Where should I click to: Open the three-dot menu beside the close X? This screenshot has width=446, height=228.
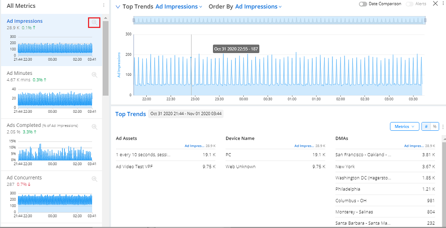(443, 4)
